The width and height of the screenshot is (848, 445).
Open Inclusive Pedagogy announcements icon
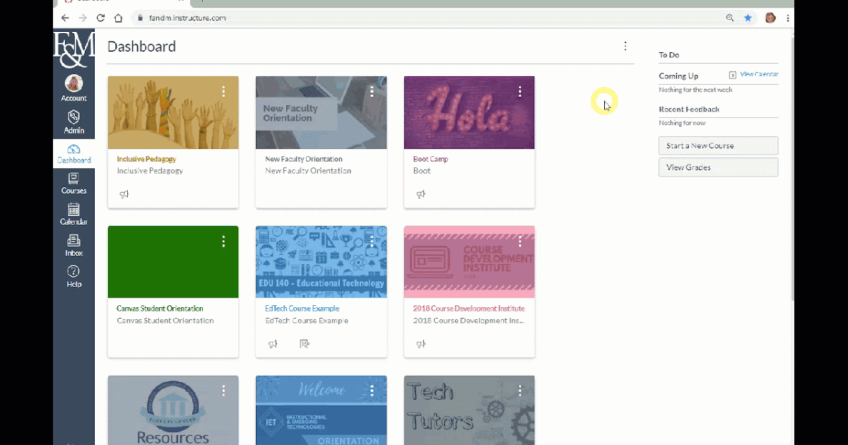pos(124,194)
